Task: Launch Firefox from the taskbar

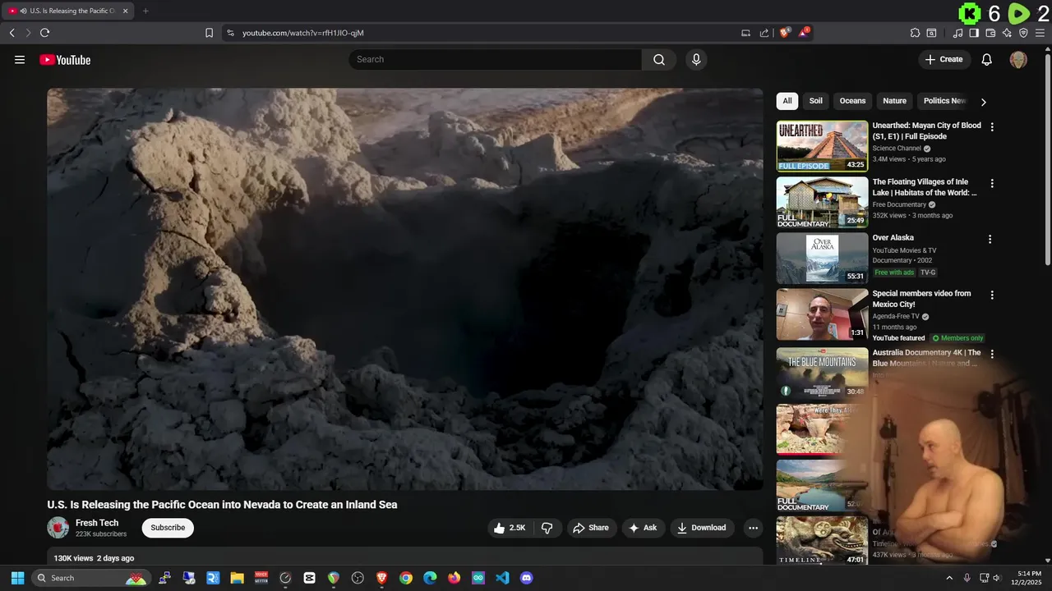Action: click(454, 578)
